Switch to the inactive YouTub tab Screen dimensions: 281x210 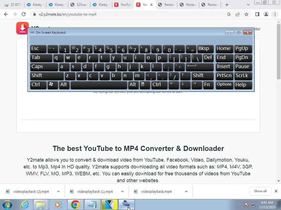(123, 5)
